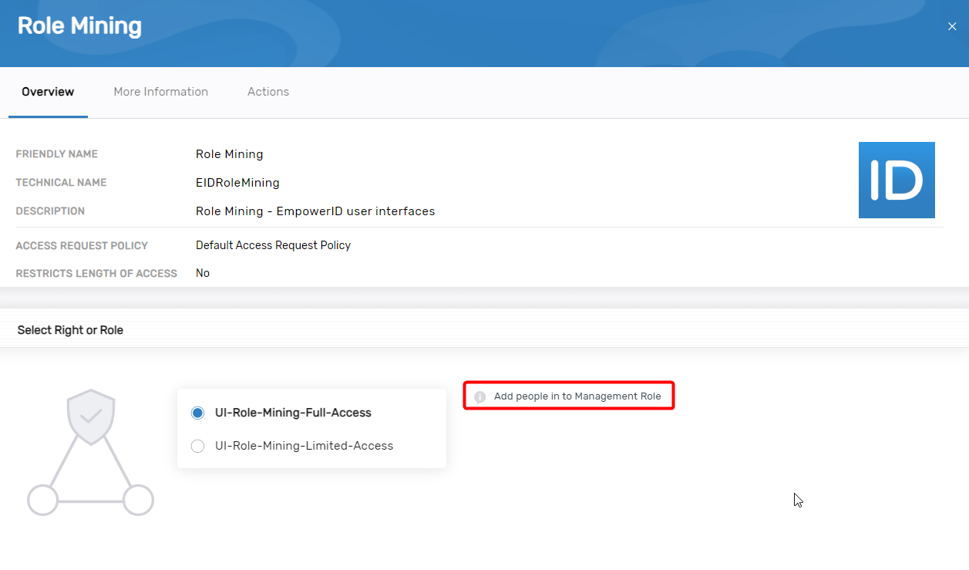Click the Select Right or Role section header

point(70,329)
